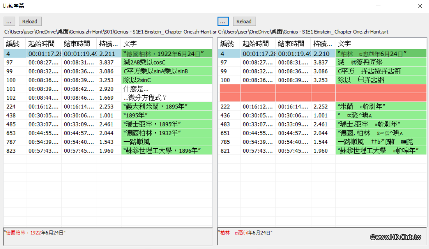This screenshot has width=429, height=249.
Task: Click the left file path label
Action: coord(110,32)
